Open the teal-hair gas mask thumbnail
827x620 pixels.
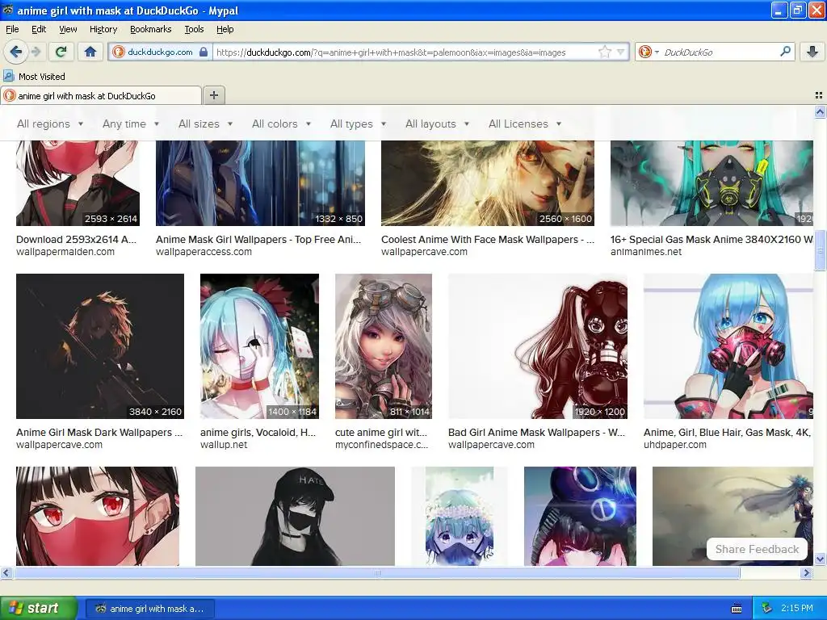(x=712, y=183)
